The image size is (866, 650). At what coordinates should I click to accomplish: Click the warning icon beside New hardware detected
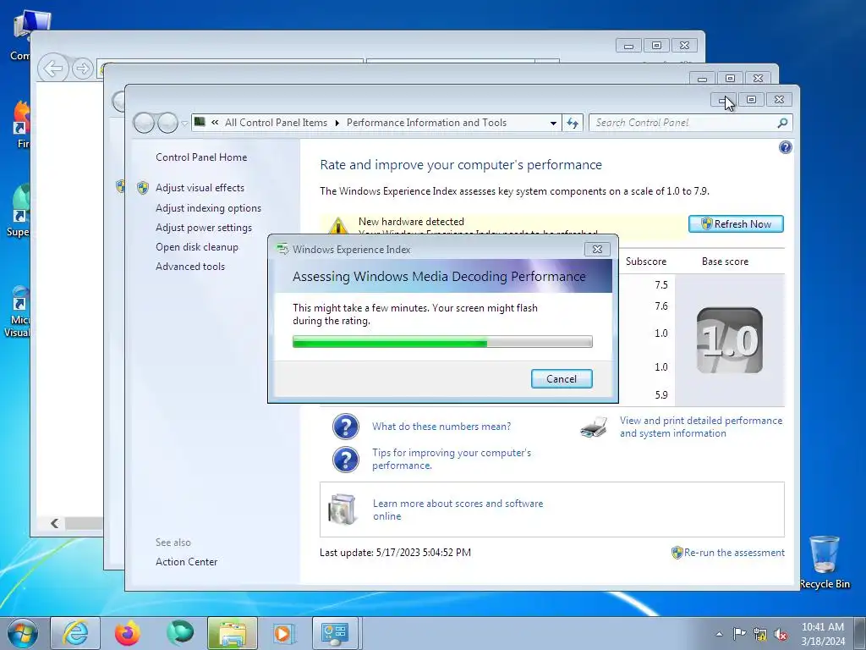[337, 226]
